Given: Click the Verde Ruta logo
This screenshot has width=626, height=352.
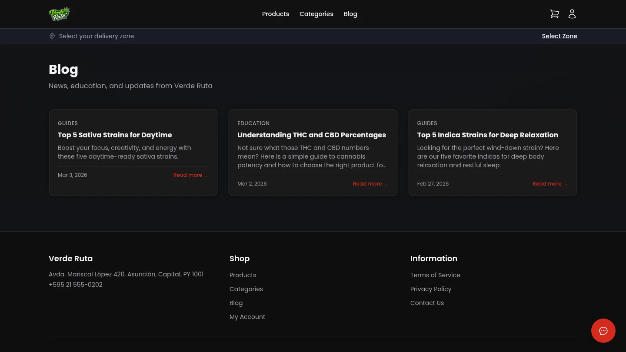Looking at the screenshot, I should (59, 14).
